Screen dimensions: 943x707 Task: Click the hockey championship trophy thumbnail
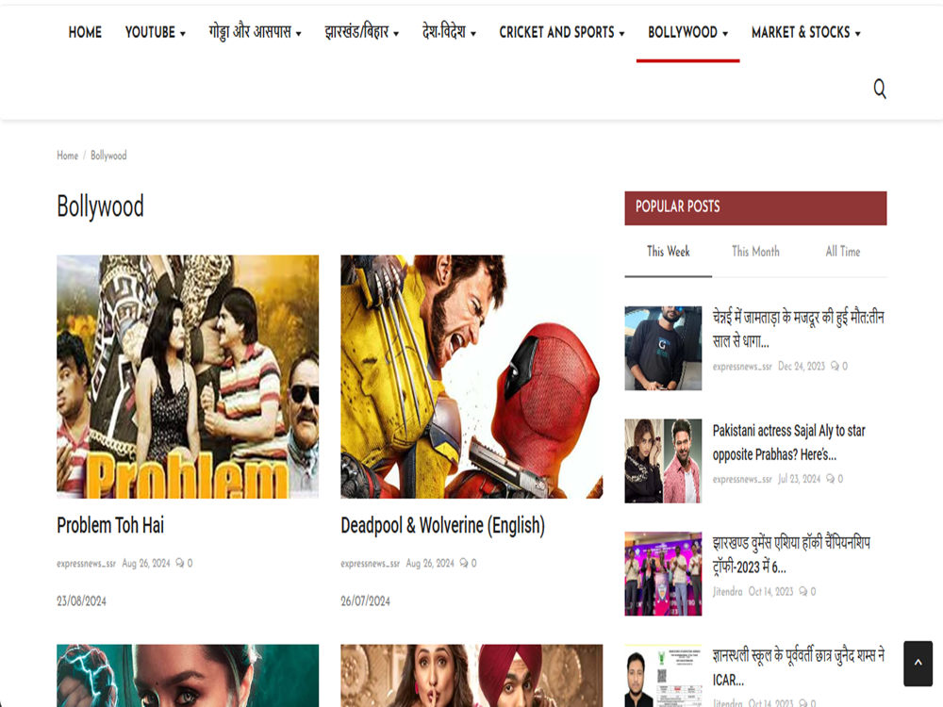click(x=663, y=573)
